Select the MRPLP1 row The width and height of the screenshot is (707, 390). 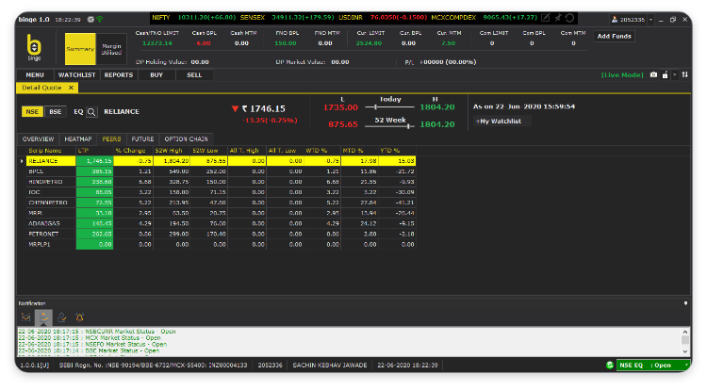coord(221,245)
